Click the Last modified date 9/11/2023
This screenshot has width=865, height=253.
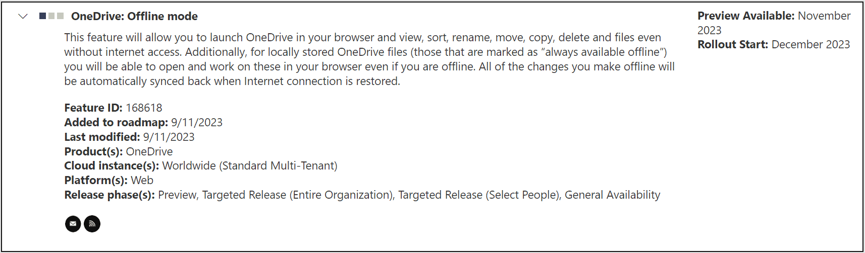(x=169, y=137)
